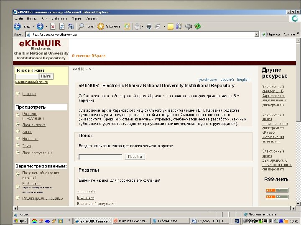Open Favorites star in toolbar
301x225 pixels.
pos(100,26)
